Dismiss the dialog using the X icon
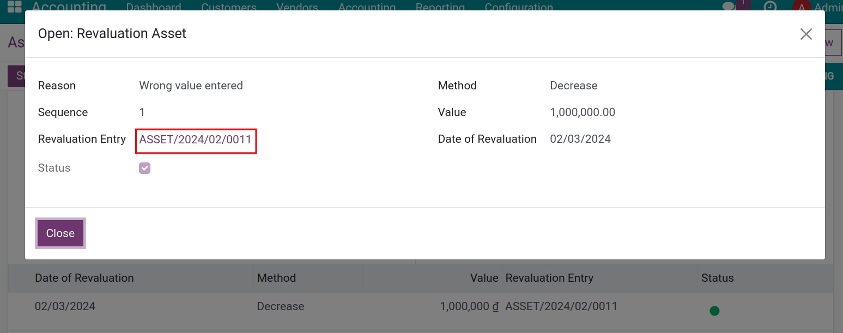The image size is (843, 333). click(806, 34)
